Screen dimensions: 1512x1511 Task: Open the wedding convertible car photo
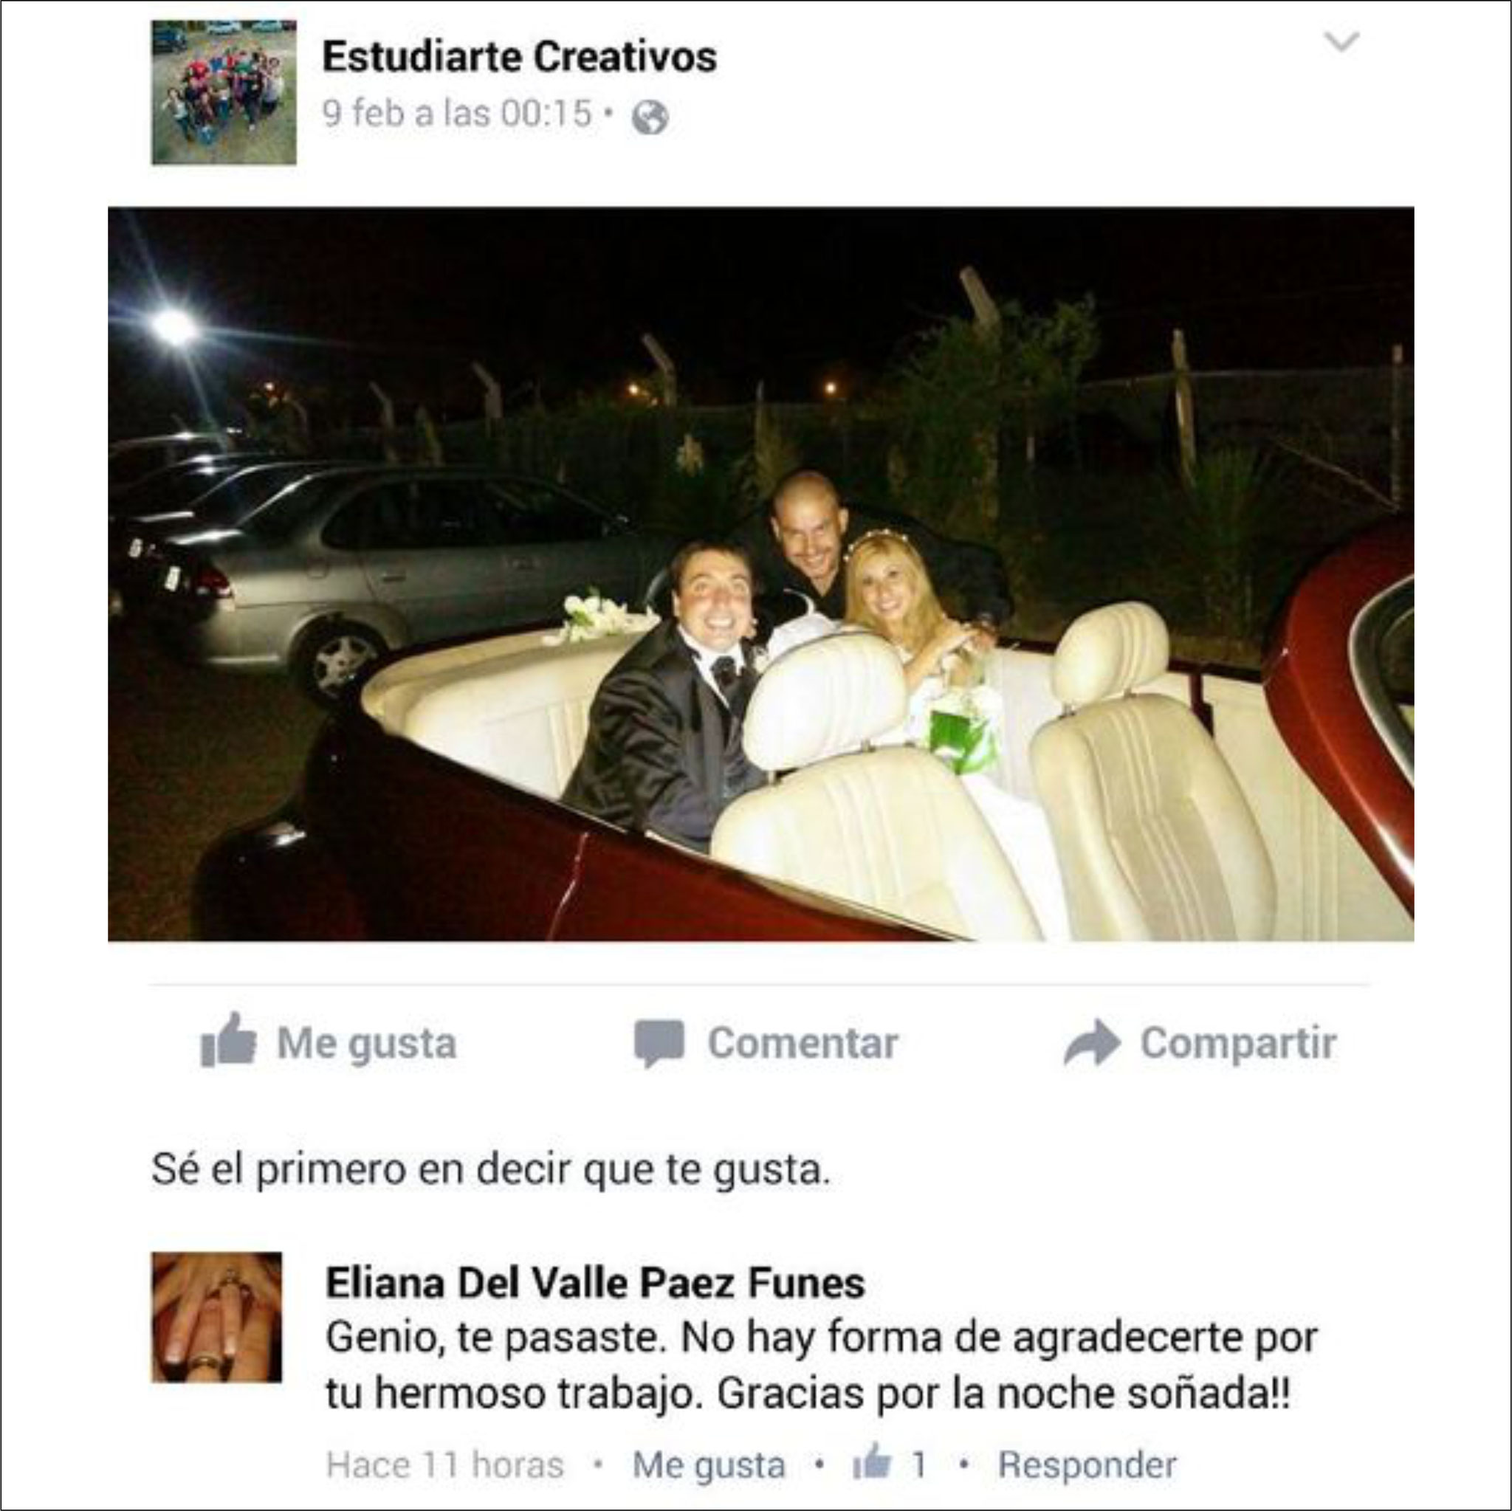tap(760, 574)
